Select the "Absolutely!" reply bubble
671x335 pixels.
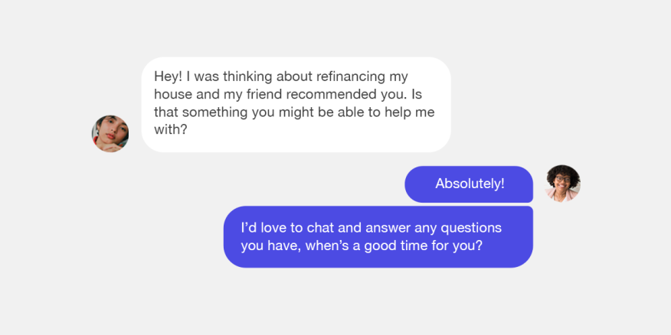[x=469, y=184]
